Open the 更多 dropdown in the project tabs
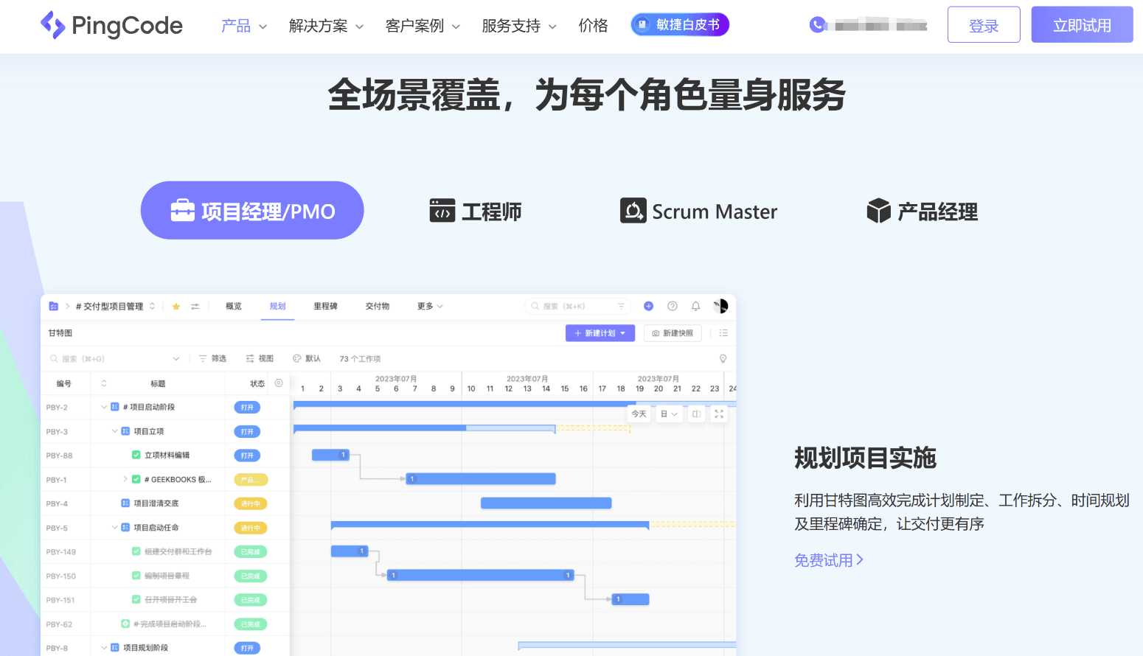 [430, 307]
